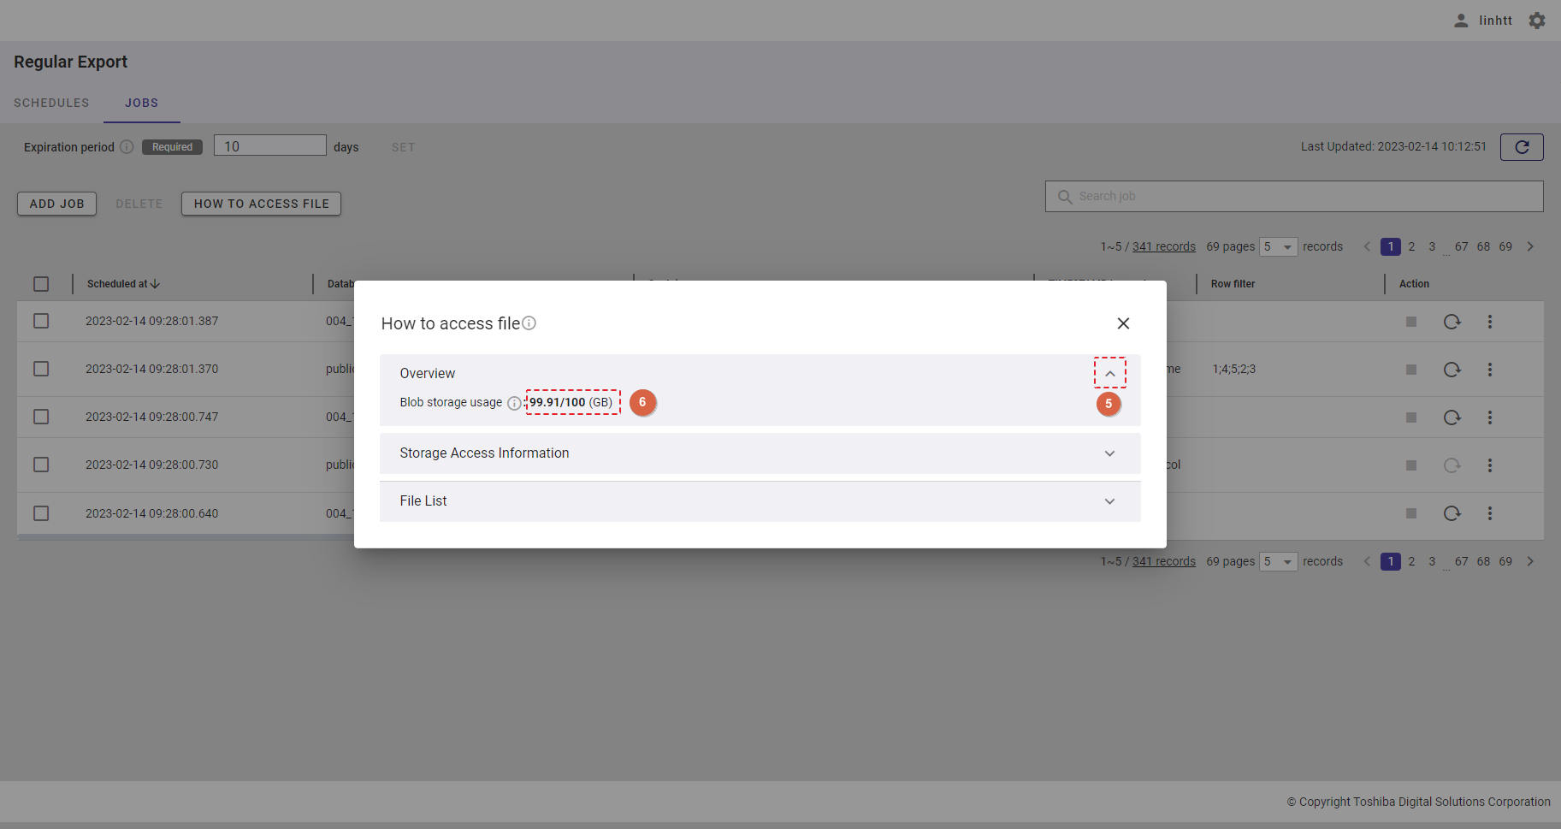Expand the Storage Access Information section
The image size is (1561, 829).
click(x=1109, y=453)
